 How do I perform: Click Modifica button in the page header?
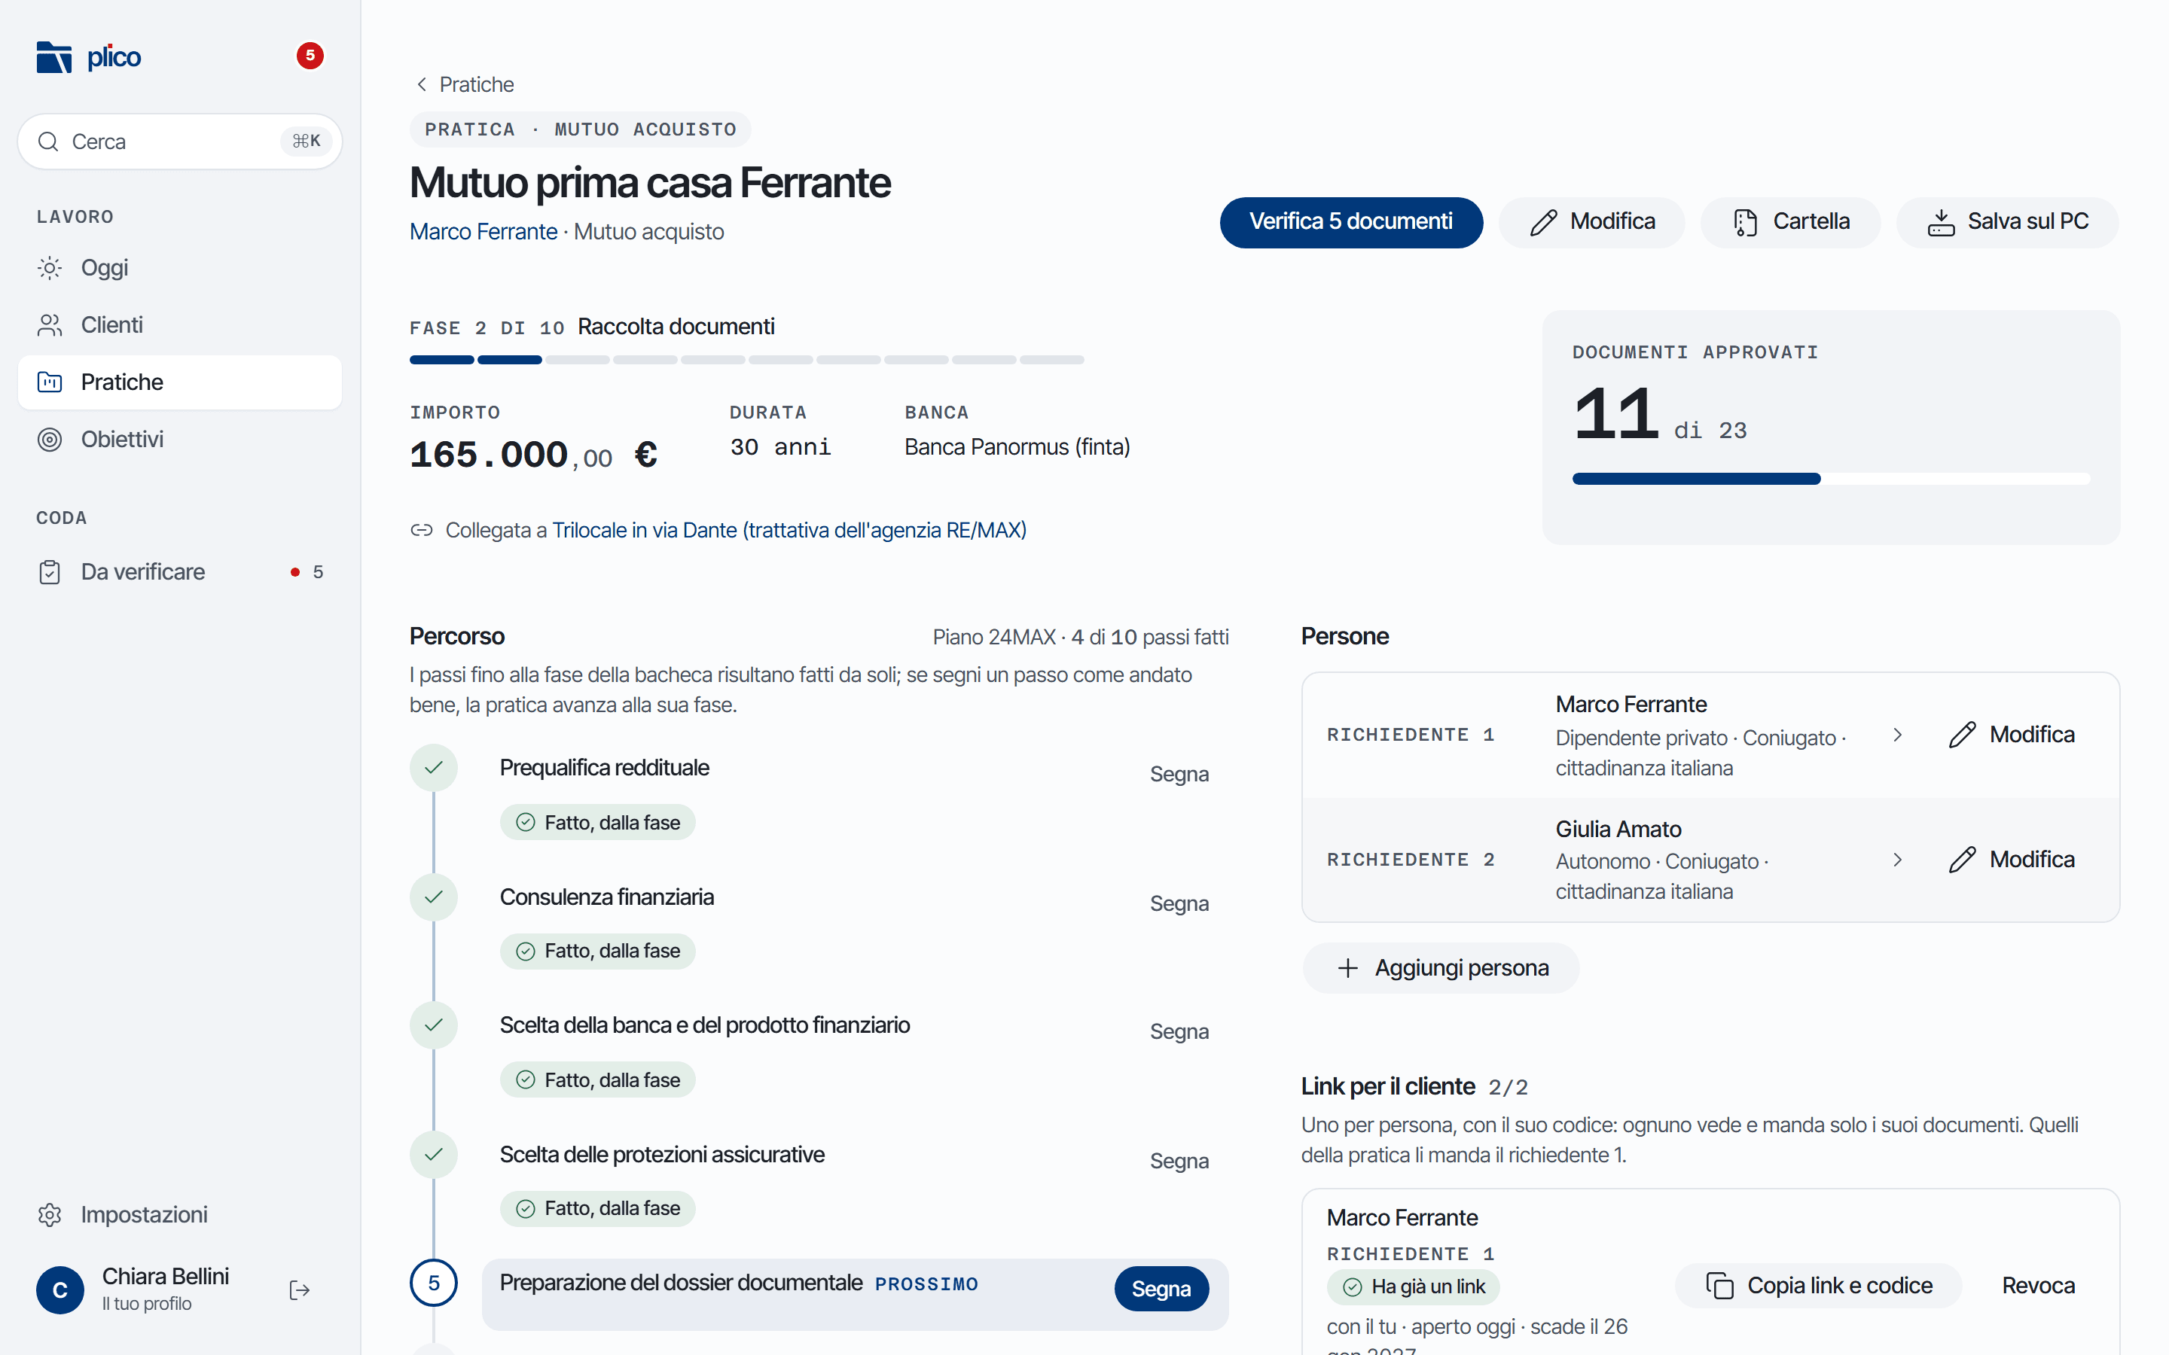point(1592,222)
